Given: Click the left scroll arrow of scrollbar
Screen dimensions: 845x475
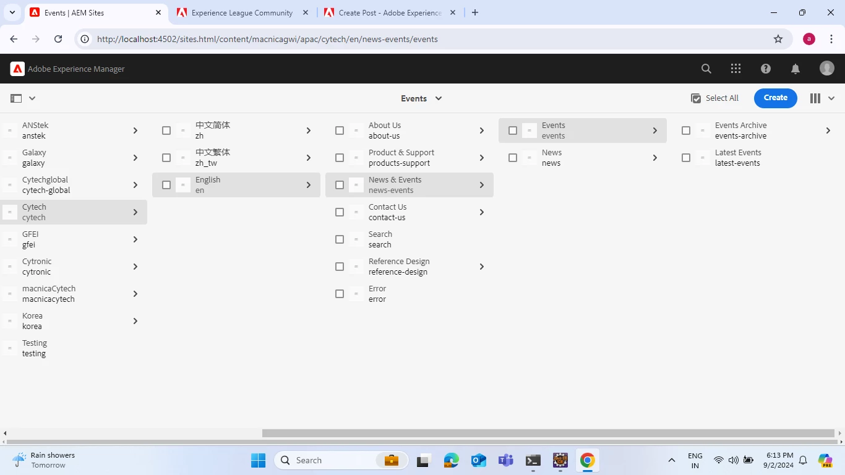Looking at the screenshot, I should click(5, 434).
